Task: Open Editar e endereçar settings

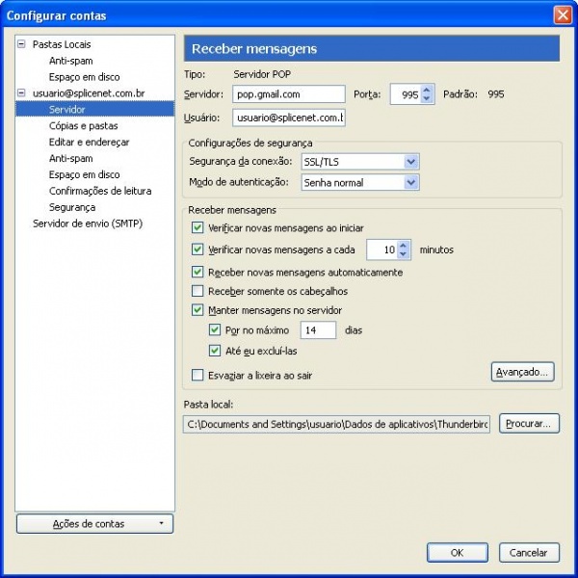Action: point(90,142)
